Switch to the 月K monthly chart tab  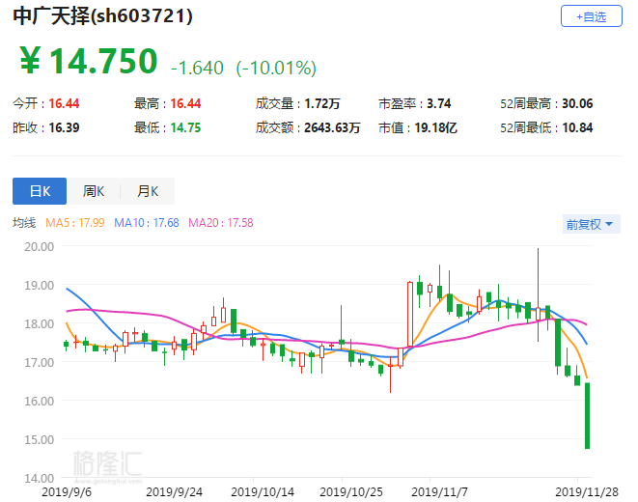point(148,191)
